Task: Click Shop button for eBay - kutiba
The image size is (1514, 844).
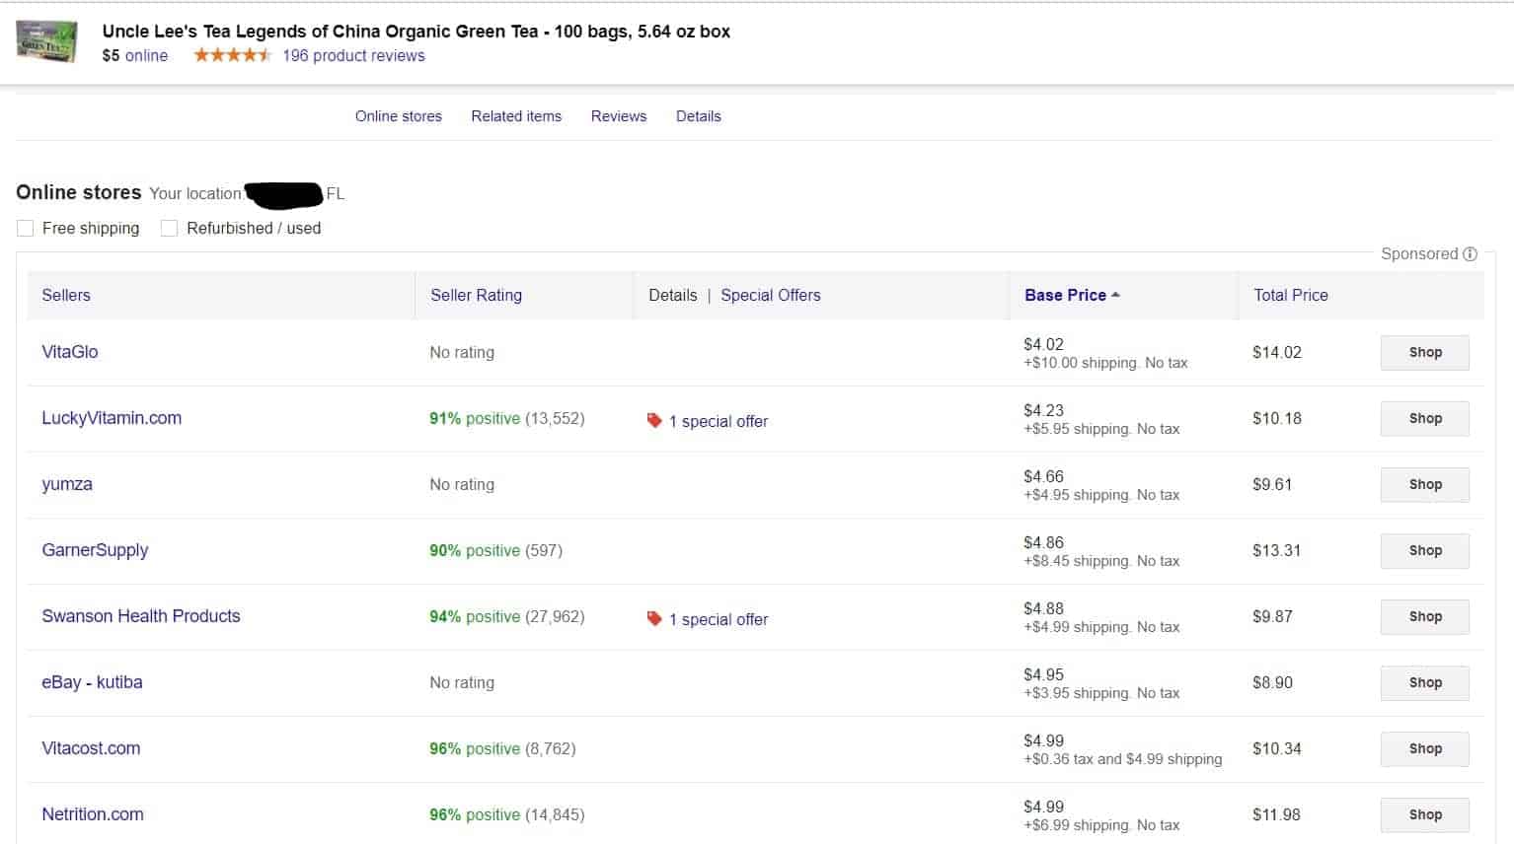Action: pyautogui.click(x=1425, y=683)
